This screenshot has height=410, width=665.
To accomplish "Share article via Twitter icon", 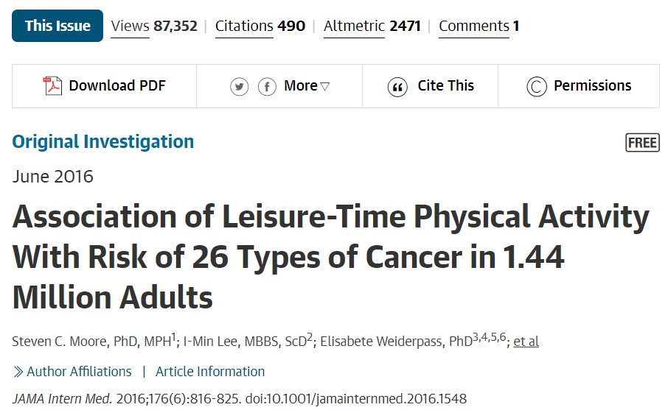I will 239,87.
